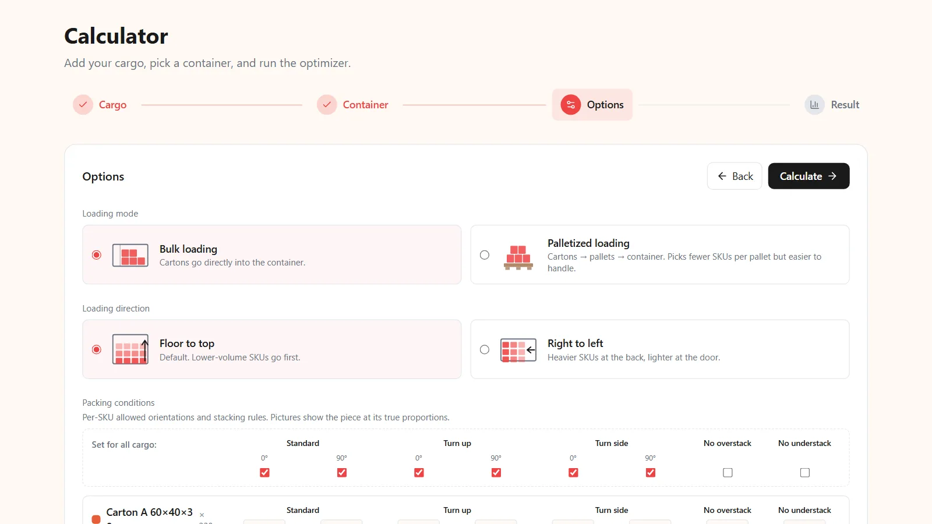
Task: Click the Loading mode heading
Action: coord(110,214)
